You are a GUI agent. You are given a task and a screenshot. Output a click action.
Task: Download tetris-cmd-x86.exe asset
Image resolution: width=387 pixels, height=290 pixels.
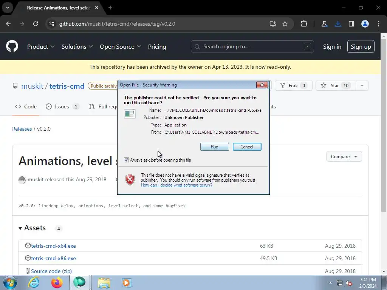53,258
